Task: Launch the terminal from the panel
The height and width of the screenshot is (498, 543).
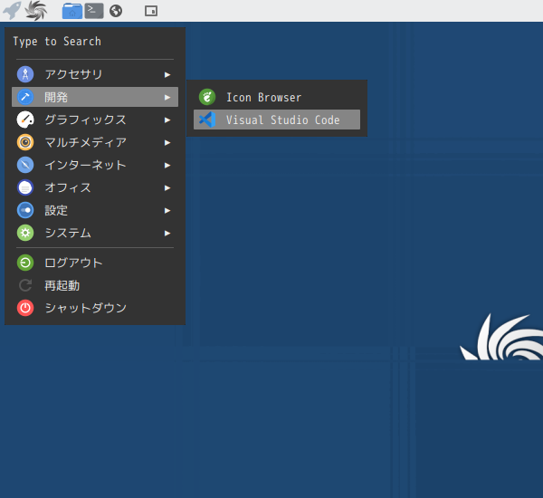Action: [94, 11]
